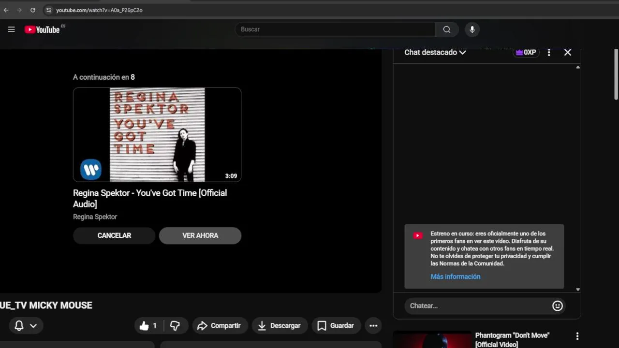
Task: Download the video with Descargar
Action: pos(280,326)
